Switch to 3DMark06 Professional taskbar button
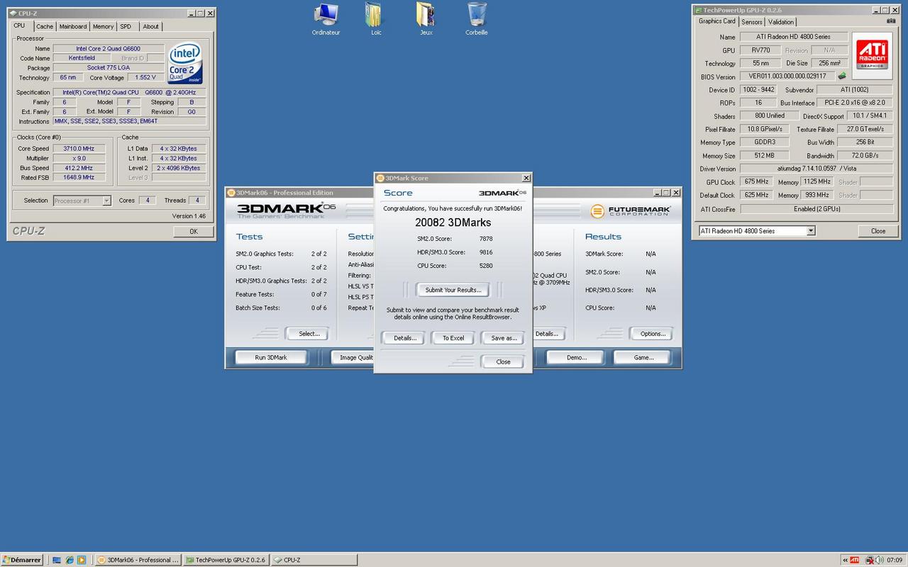This screenshot has width=908, height=567. [138, 560]
